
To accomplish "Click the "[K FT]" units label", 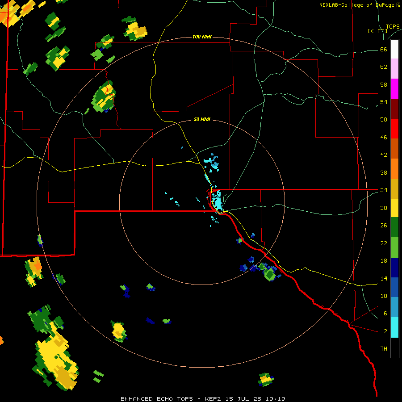I will tap(378, 31).
